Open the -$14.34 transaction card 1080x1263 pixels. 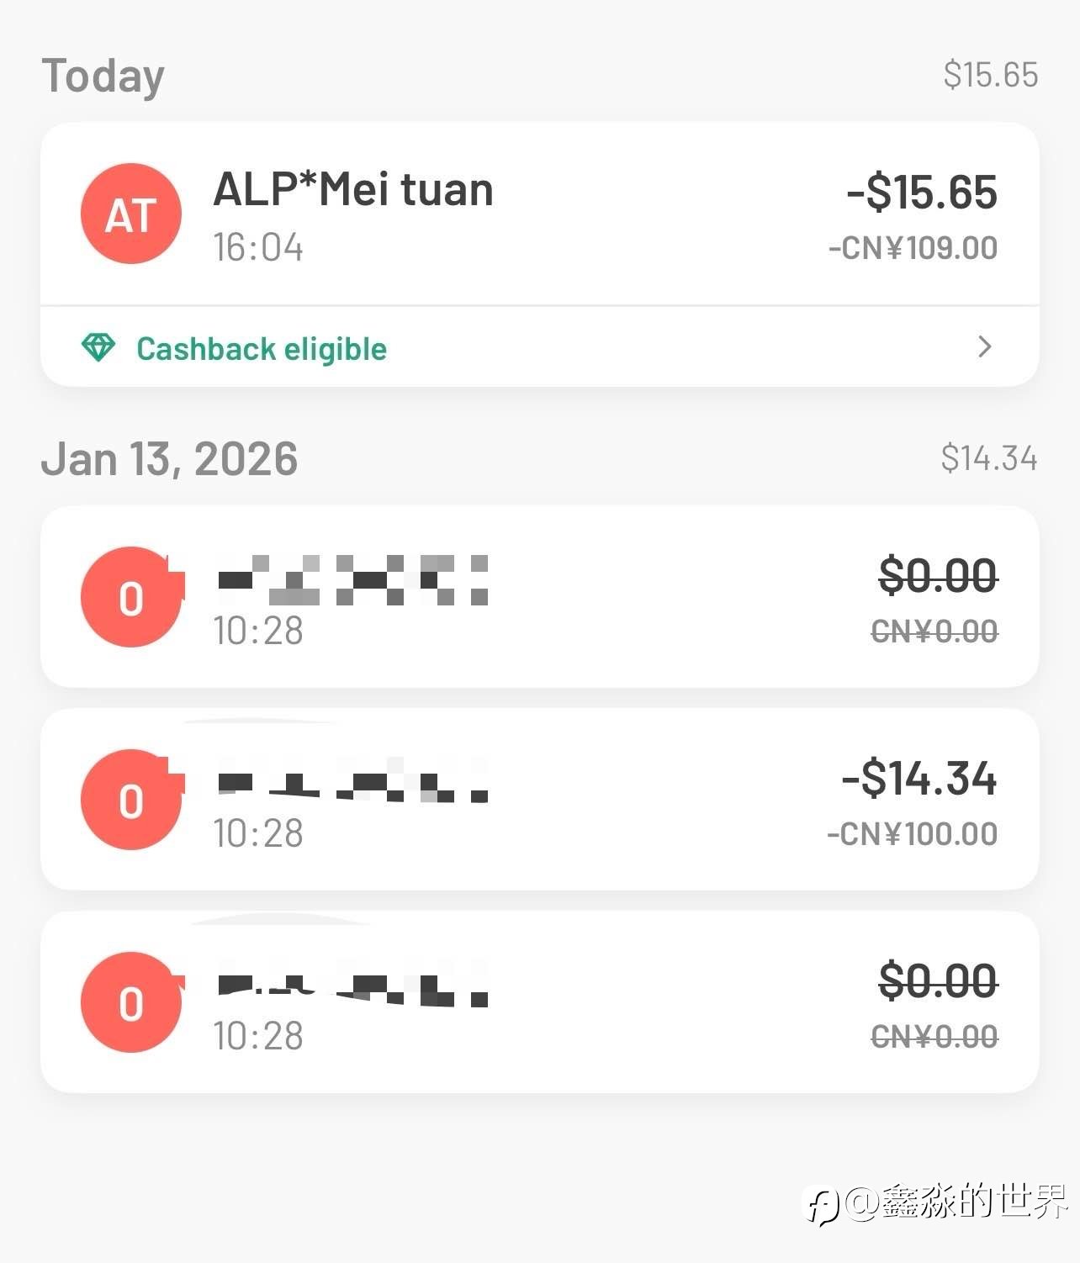point(538,799)
